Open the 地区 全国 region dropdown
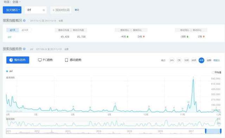 12,2
